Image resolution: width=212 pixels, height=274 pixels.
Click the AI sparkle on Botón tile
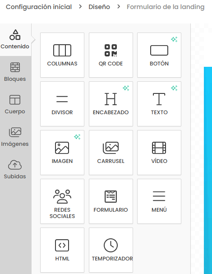[174, 39]
